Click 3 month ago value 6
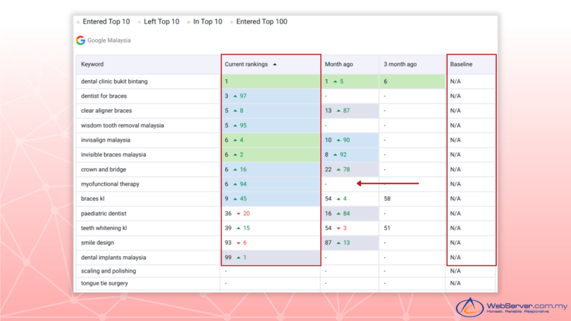The image size is (571, 321). [x=385, y=81]
